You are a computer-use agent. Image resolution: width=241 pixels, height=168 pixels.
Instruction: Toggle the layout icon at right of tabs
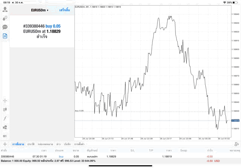236,144
